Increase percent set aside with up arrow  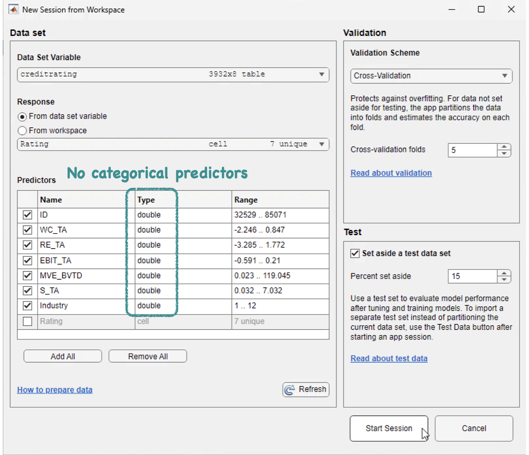(504, 273)
